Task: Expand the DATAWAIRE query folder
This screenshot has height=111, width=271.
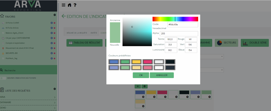Action: coord(29,102)
